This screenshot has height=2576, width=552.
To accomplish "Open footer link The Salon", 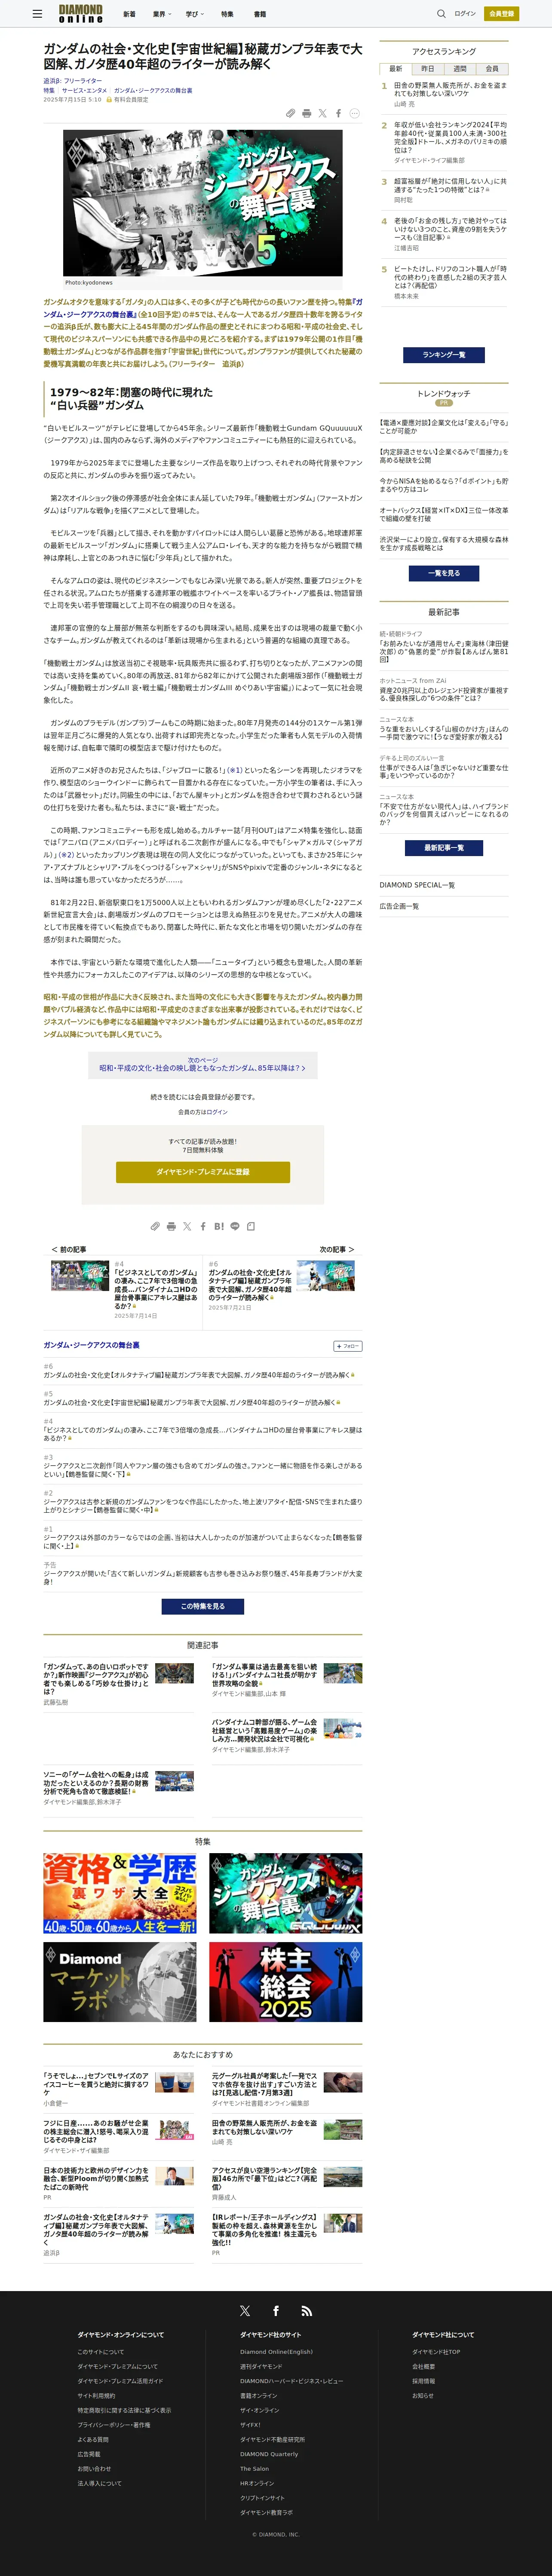I will pos(254,2469).
